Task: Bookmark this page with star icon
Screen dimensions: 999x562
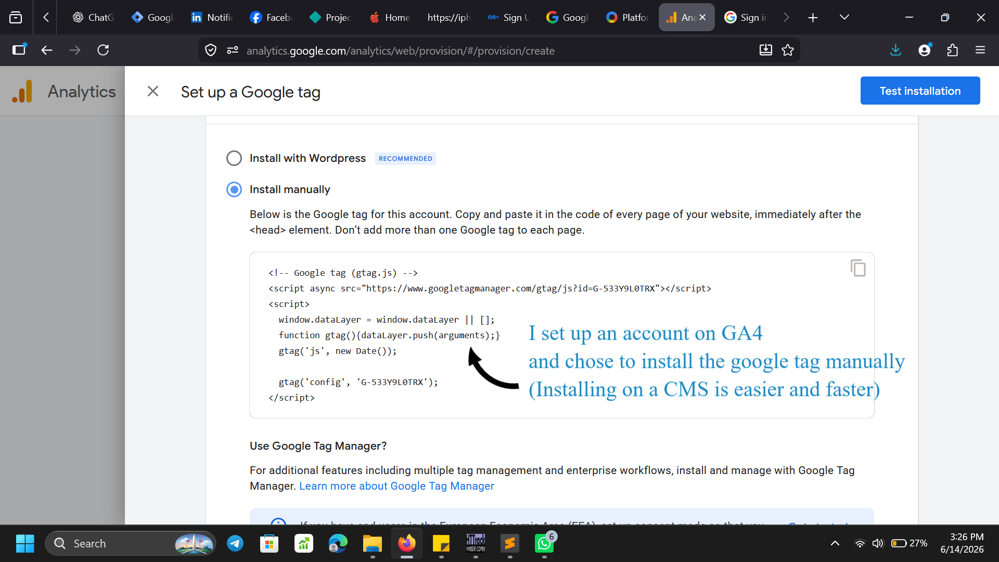Action: tap(788, 50)
